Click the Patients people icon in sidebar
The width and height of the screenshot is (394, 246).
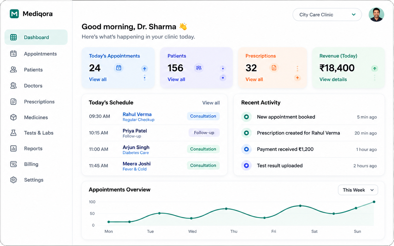(x=13, y=70)
